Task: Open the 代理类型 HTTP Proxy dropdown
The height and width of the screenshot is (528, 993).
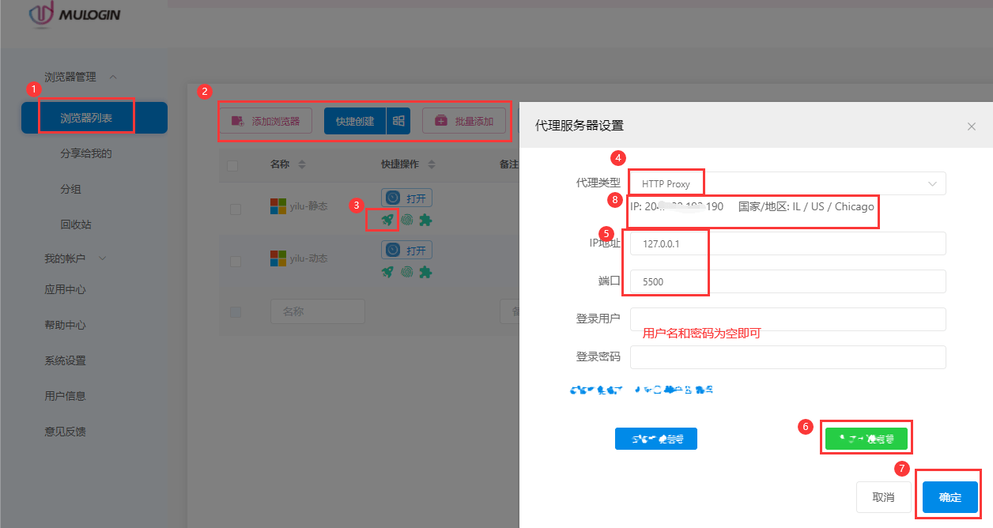Action: pyautogui.click(x=787, y=183)
